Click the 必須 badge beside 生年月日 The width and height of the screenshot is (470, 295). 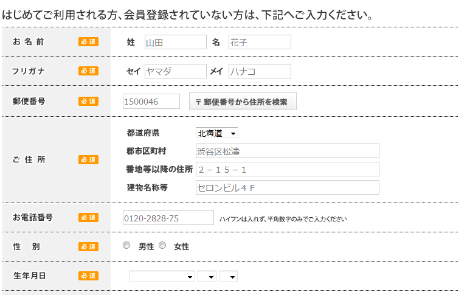pyautogui.click(x=88, y=276)
